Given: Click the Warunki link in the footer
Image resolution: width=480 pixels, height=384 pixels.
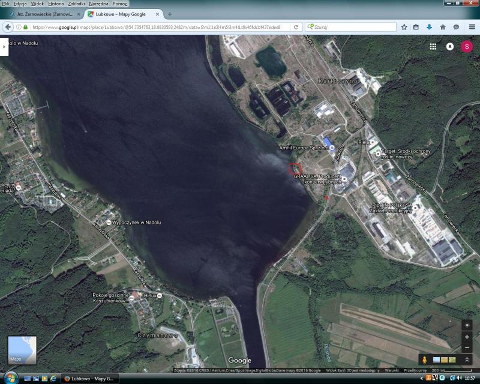Looking at the screenshot, I should (392, 370).
